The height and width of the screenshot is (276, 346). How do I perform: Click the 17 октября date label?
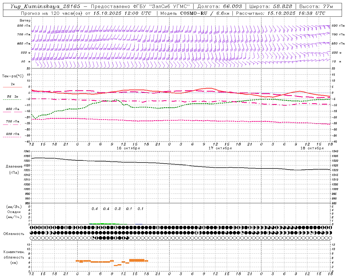point(220,148)
